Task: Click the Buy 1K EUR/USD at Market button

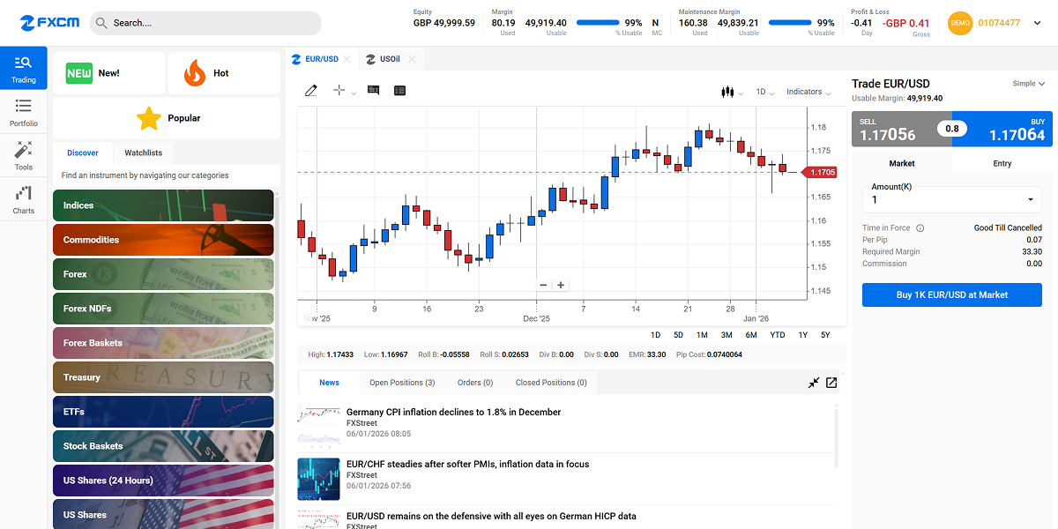Action: [x=951, y=294]
